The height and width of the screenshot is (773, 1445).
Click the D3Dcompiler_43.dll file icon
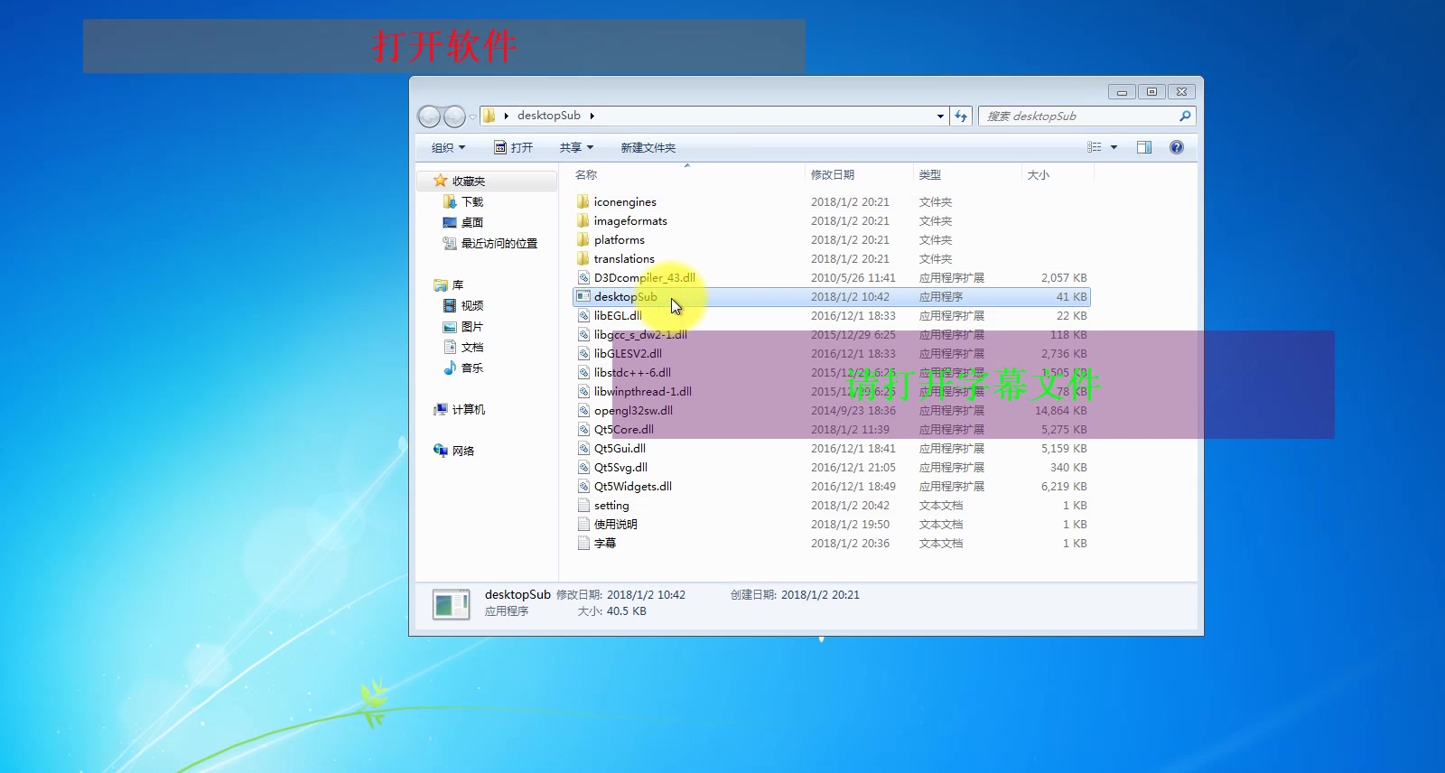pos(583,277)
